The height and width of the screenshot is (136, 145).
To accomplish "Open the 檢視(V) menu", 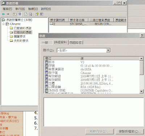I will tap(33, 9).
